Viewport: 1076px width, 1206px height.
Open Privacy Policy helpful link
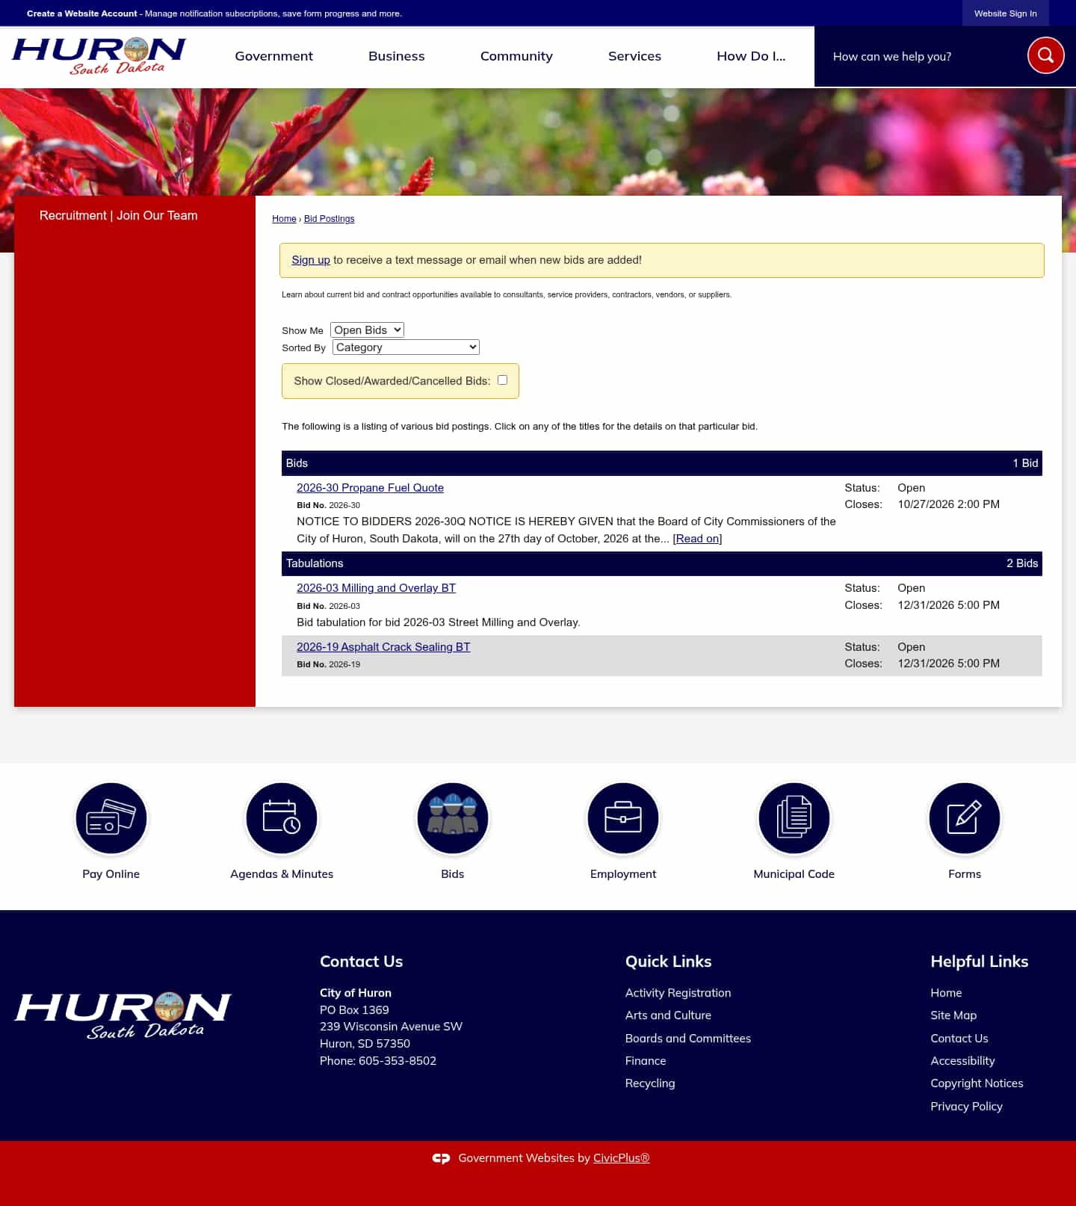[x=966, y=1106]
